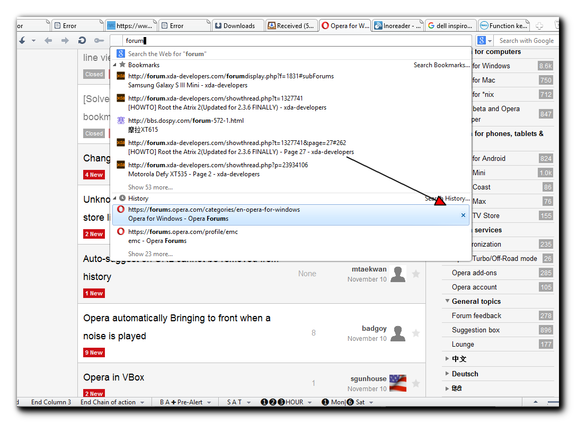
Task: Open the Lounge category
Action: [463, 344]
